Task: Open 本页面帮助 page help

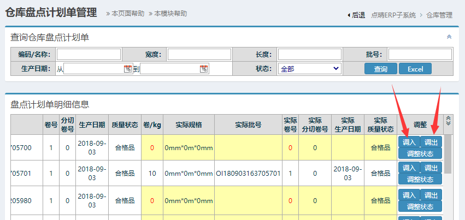Action: click(x=124, y=14)
